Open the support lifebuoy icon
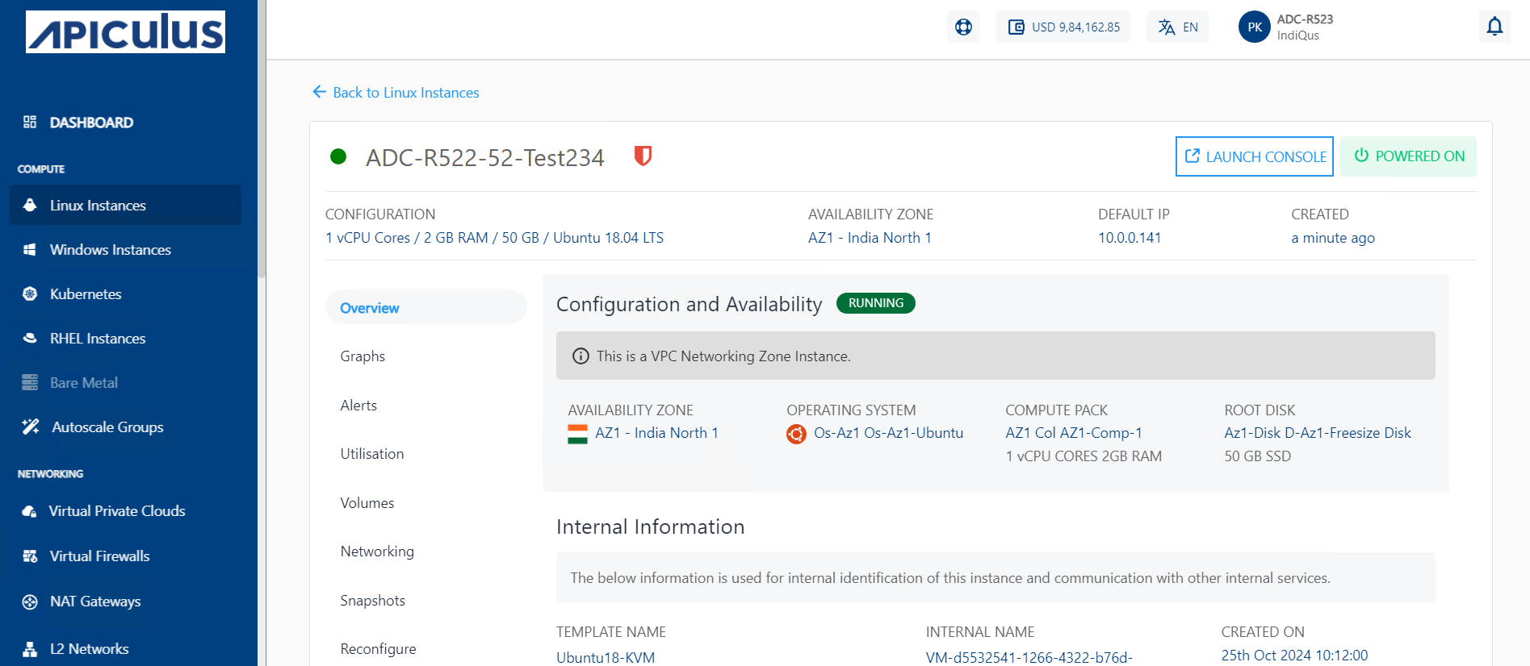The height and width of the screenshot is (666, 1530). [963, 27]
